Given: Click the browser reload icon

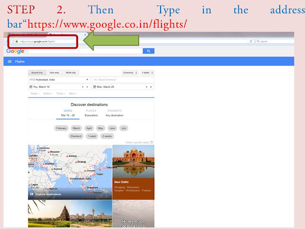Looking at the screenshot, I should 251,42.
